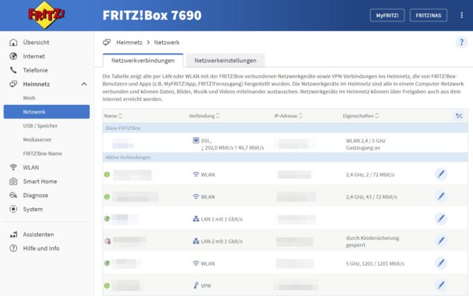Sort table by Verbindung column

pos(204,116)
